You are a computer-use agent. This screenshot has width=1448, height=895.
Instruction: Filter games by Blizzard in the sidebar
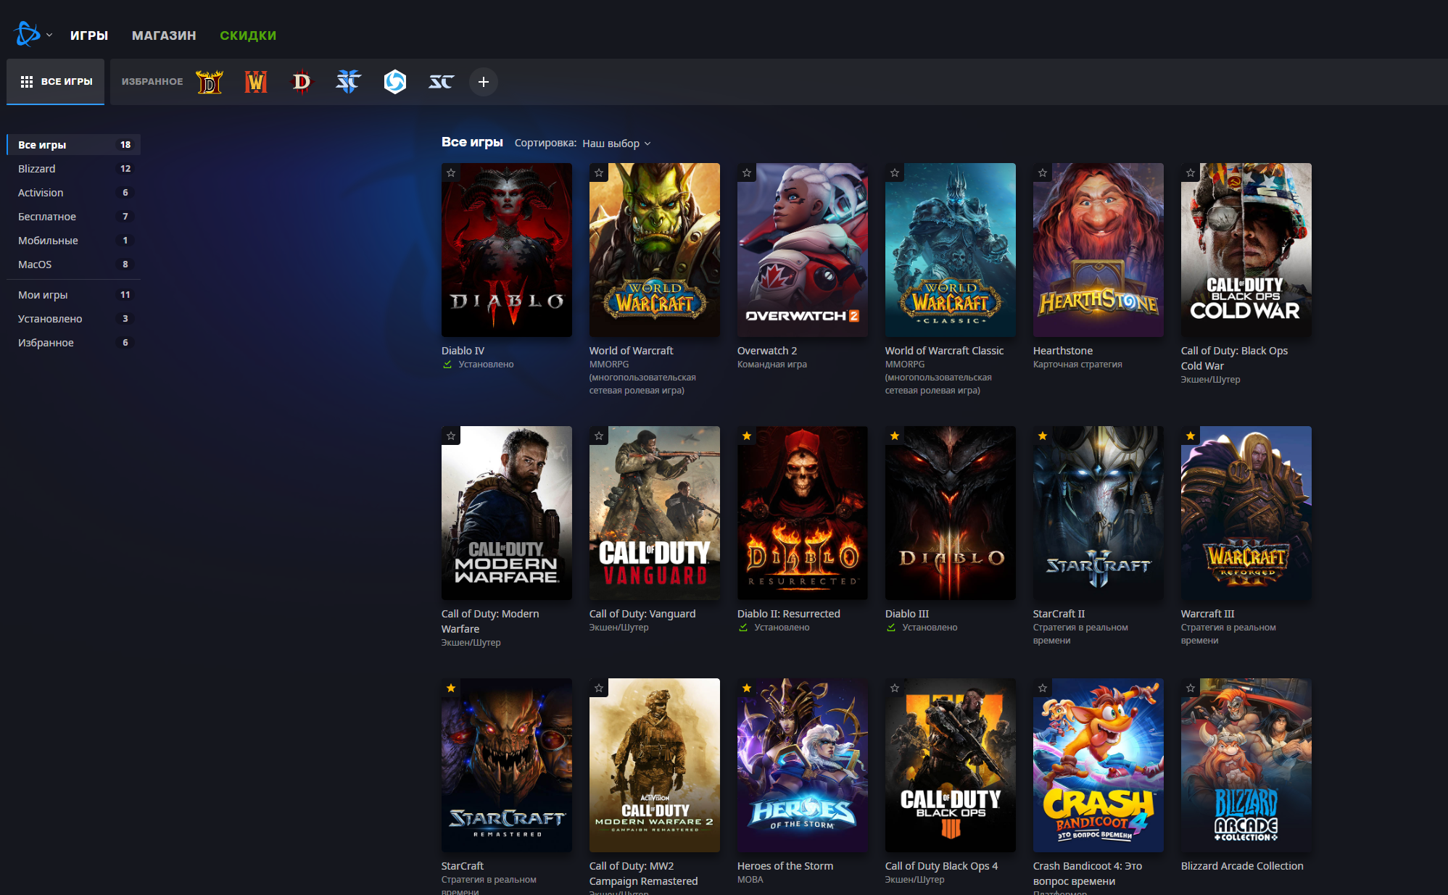[x=36, y=168]
